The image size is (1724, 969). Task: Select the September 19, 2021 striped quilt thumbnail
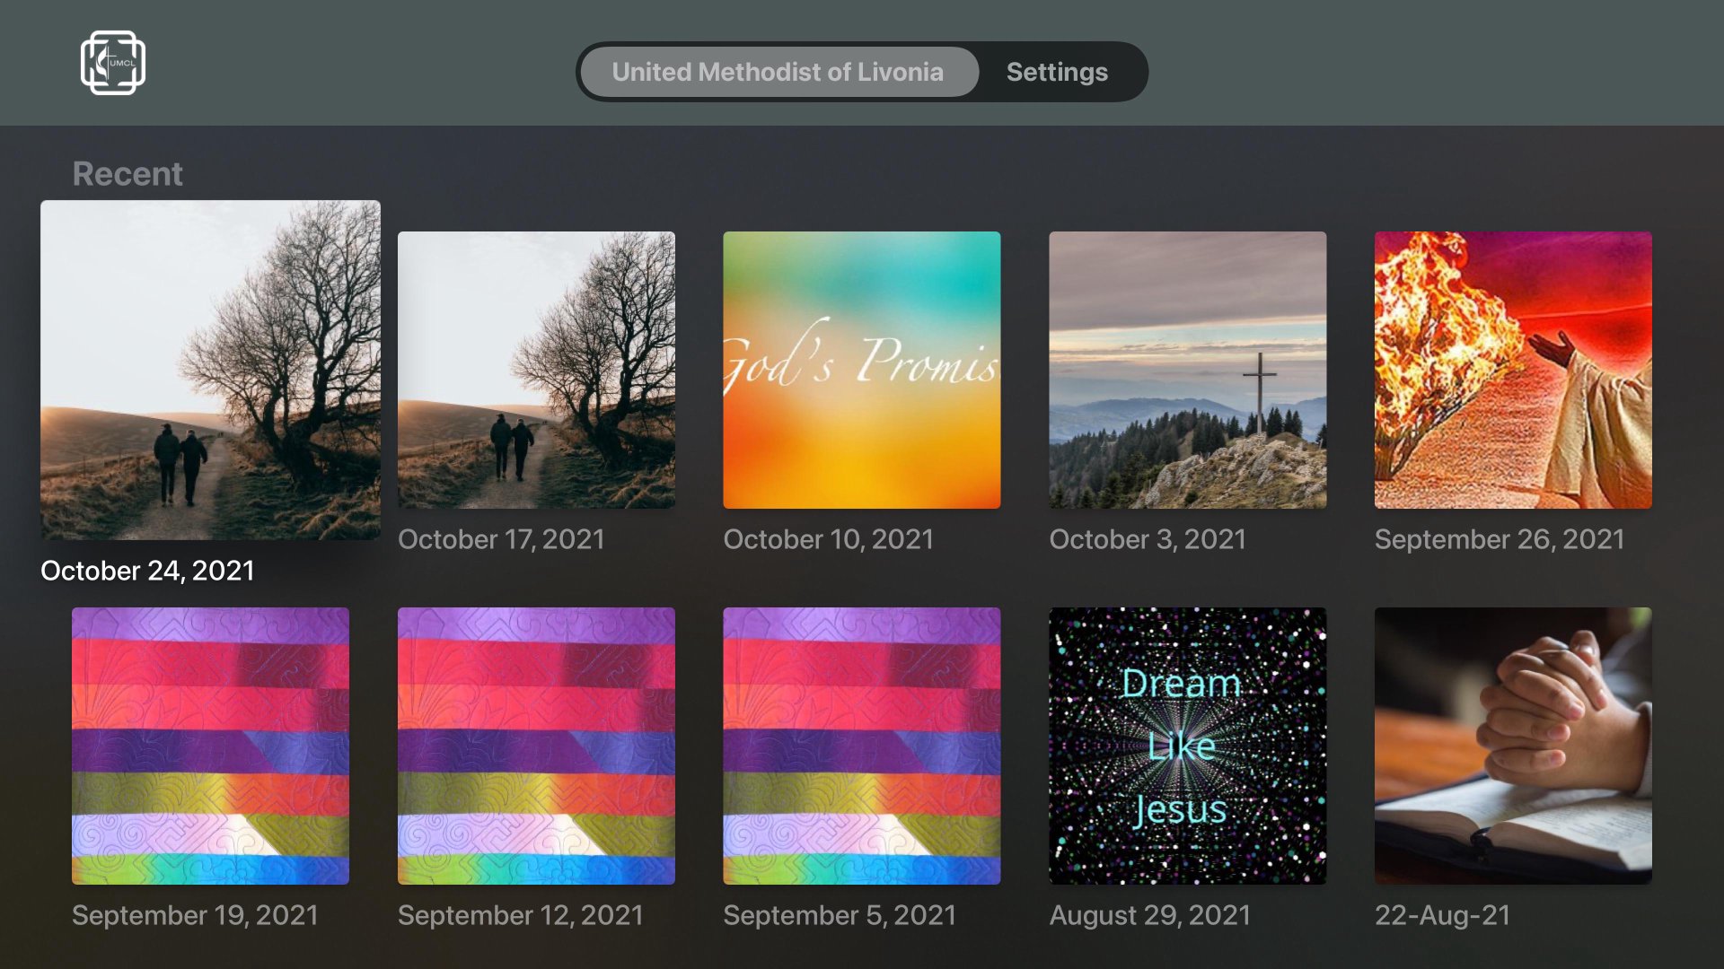210,746
